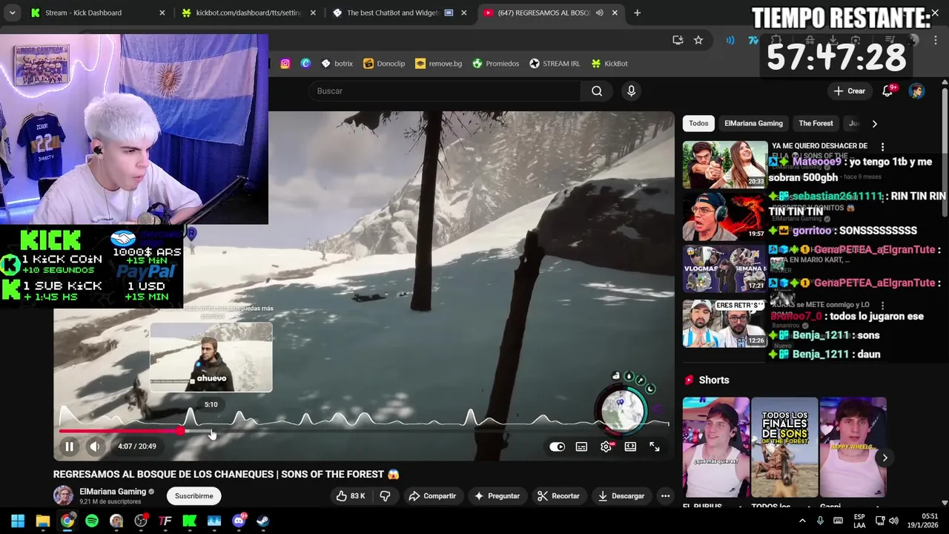The width and height of the screenshot is (949, 534).
Task: Seek the video progress bar ahead
Action: tap(364, 431)
